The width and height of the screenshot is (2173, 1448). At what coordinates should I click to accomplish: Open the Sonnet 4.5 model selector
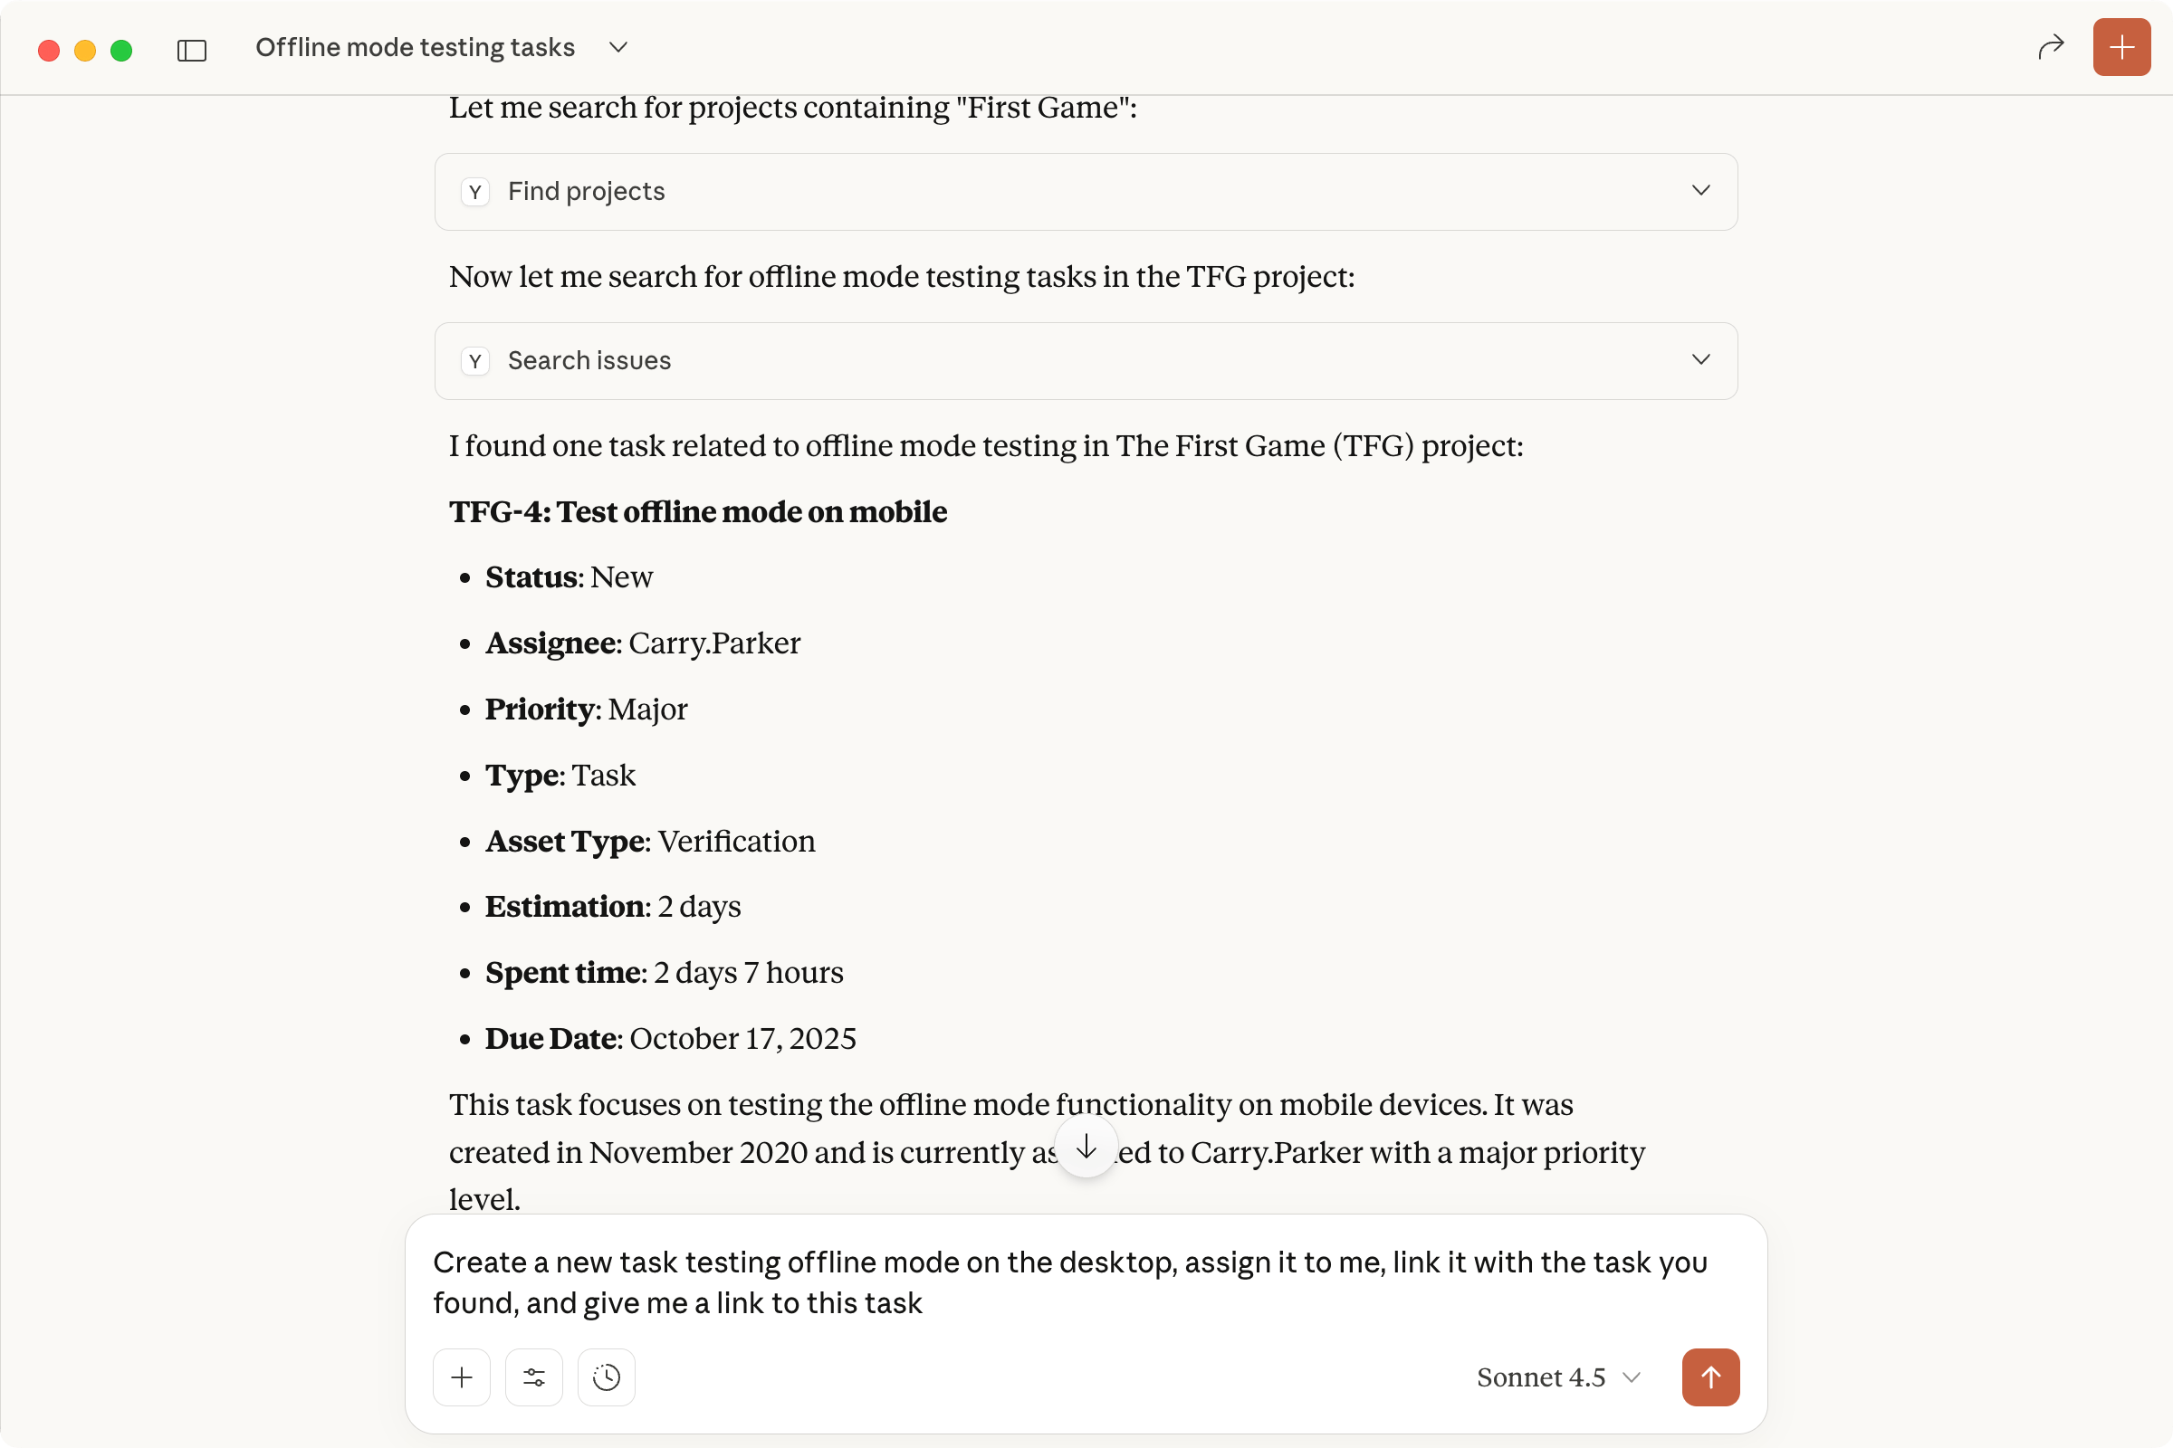1557,1377
